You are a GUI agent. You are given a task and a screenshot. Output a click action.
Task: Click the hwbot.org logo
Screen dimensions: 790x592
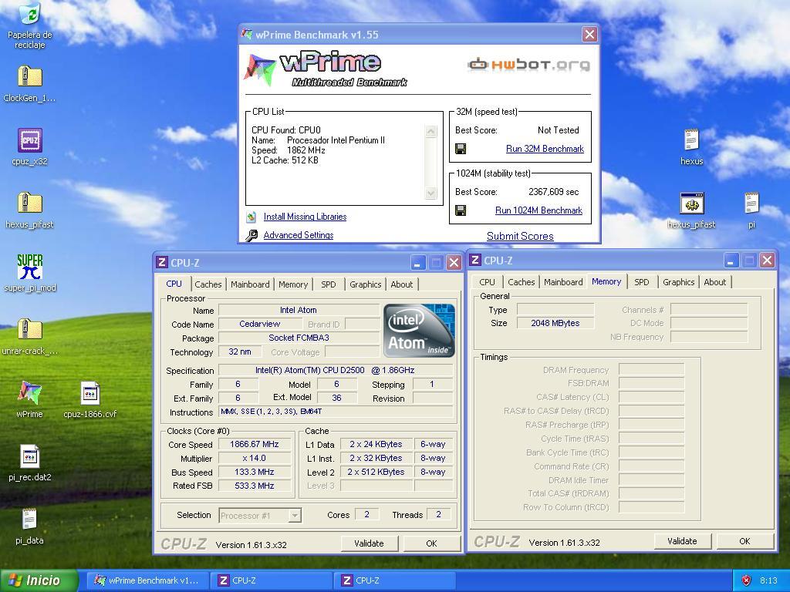528,64
